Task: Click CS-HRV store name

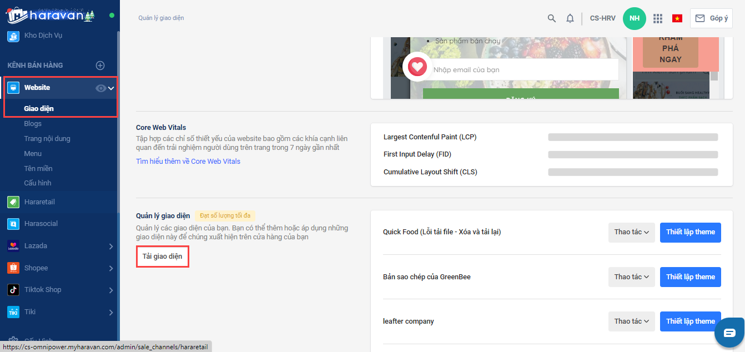Action: point(603,18)
